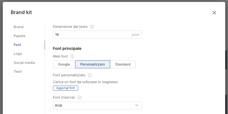Click the Brand kit dialog title

coord(21,12)
